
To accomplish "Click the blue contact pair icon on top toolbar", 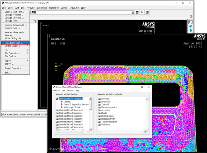I will coord(137,12).
